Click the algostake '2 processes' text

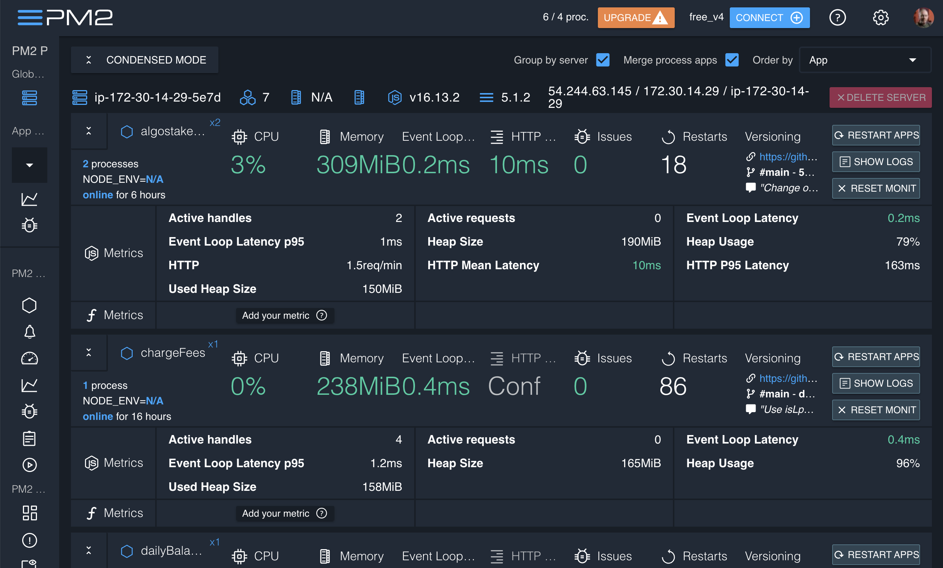pyautogui.click(x=110, y=164)
